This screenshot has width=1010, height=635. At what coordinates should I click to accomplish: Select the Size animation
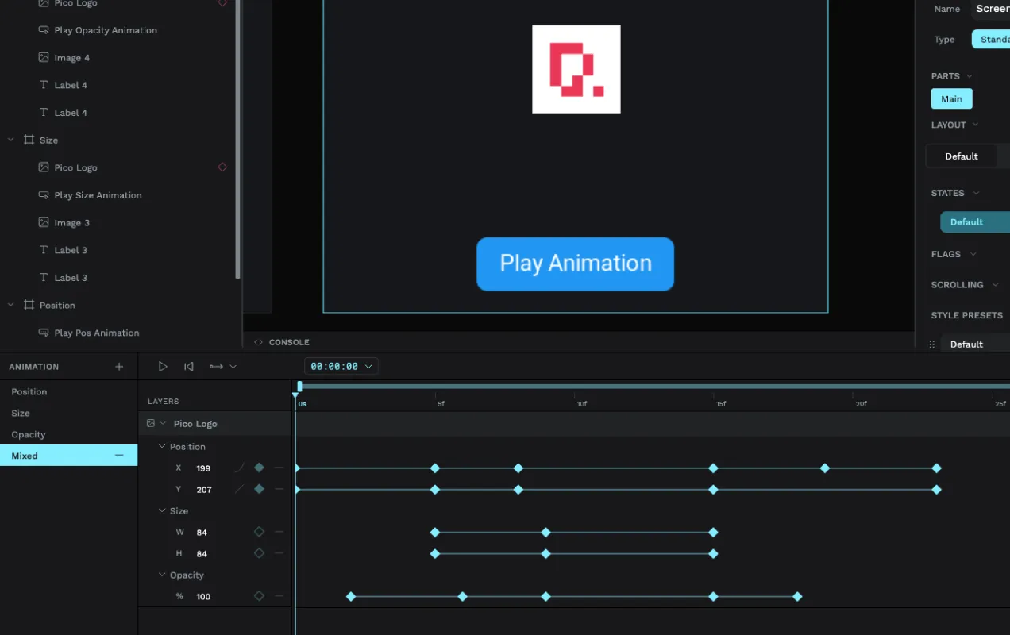(x=21, y=414)
